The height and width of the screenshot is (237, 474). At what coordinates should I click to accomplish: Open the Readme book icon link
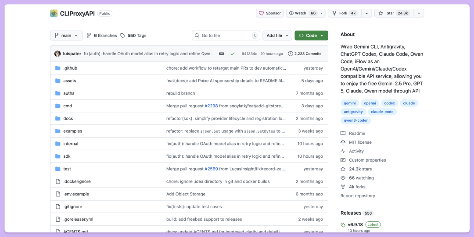coord(343,133)
